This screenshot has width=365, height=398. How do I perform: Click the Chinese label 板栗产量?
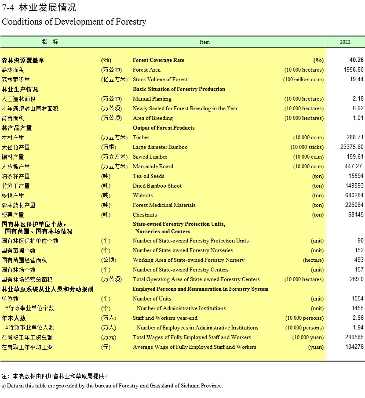(x=13, y=214)
